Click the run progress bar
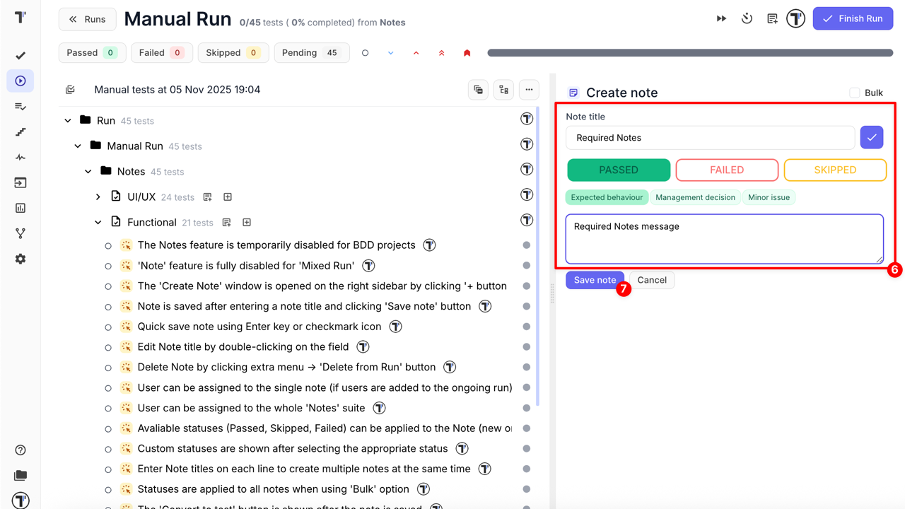905x509 pixels. coord(690,53)
